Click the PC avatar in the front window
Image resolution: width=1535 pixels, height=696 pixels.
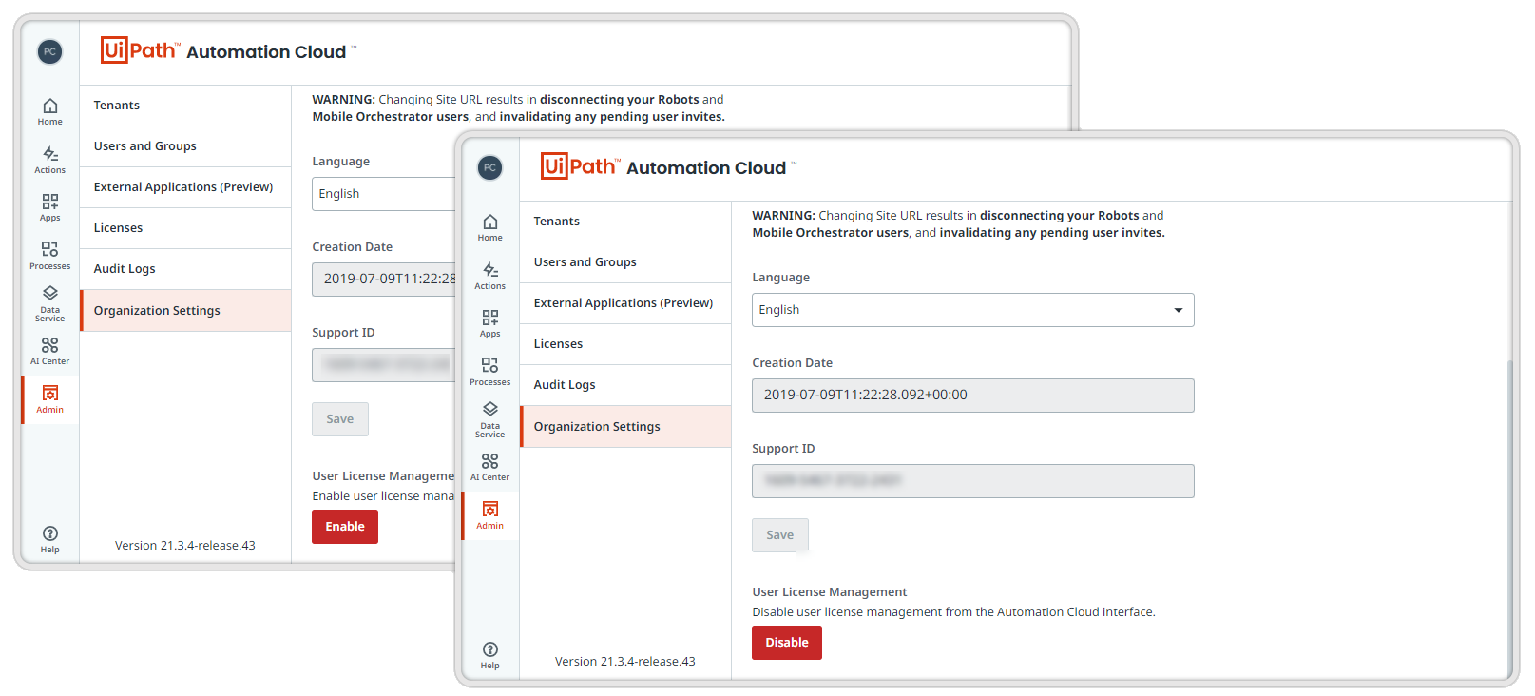(489, 167)
